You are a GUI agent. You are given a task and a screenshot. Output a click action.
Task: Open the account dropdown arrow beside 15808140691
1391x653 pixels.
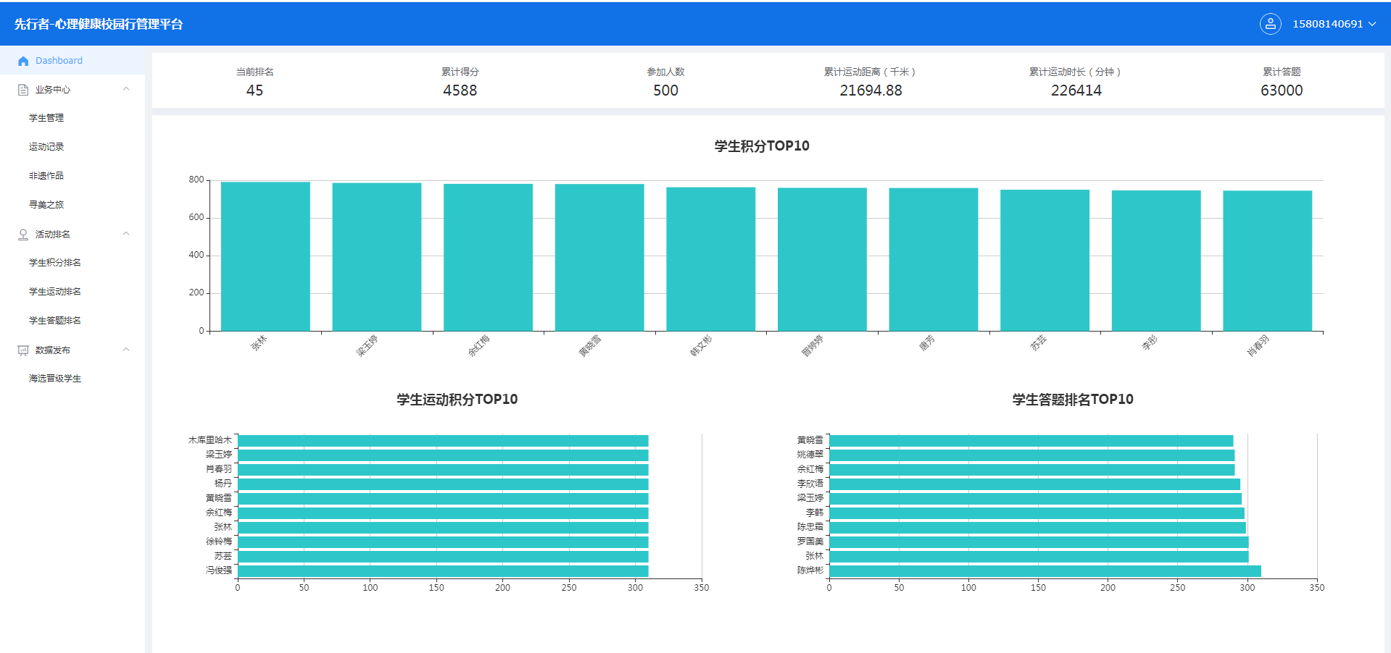(x=1372, y=24)
